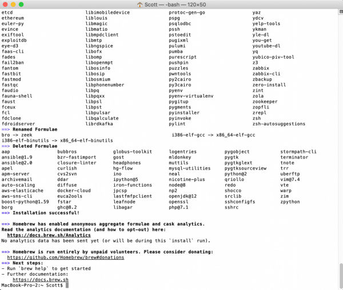Screen dimensions: 343x290
Task: Click the 'sshconfigfs' deleted formula
Action: coord(240,202)
